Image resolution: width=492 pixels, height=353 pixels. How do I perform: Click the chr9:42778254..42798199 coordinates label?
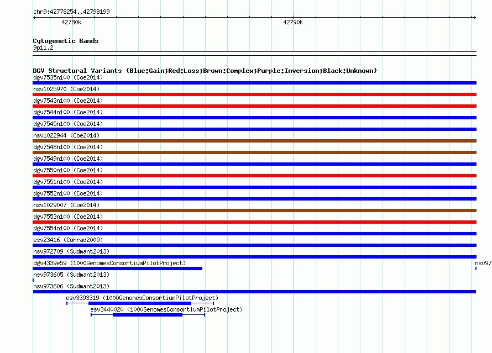coord(71,12)
